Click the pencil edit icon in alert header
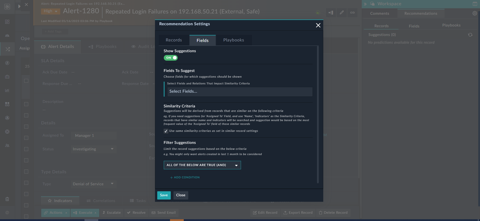 point(341,12)
